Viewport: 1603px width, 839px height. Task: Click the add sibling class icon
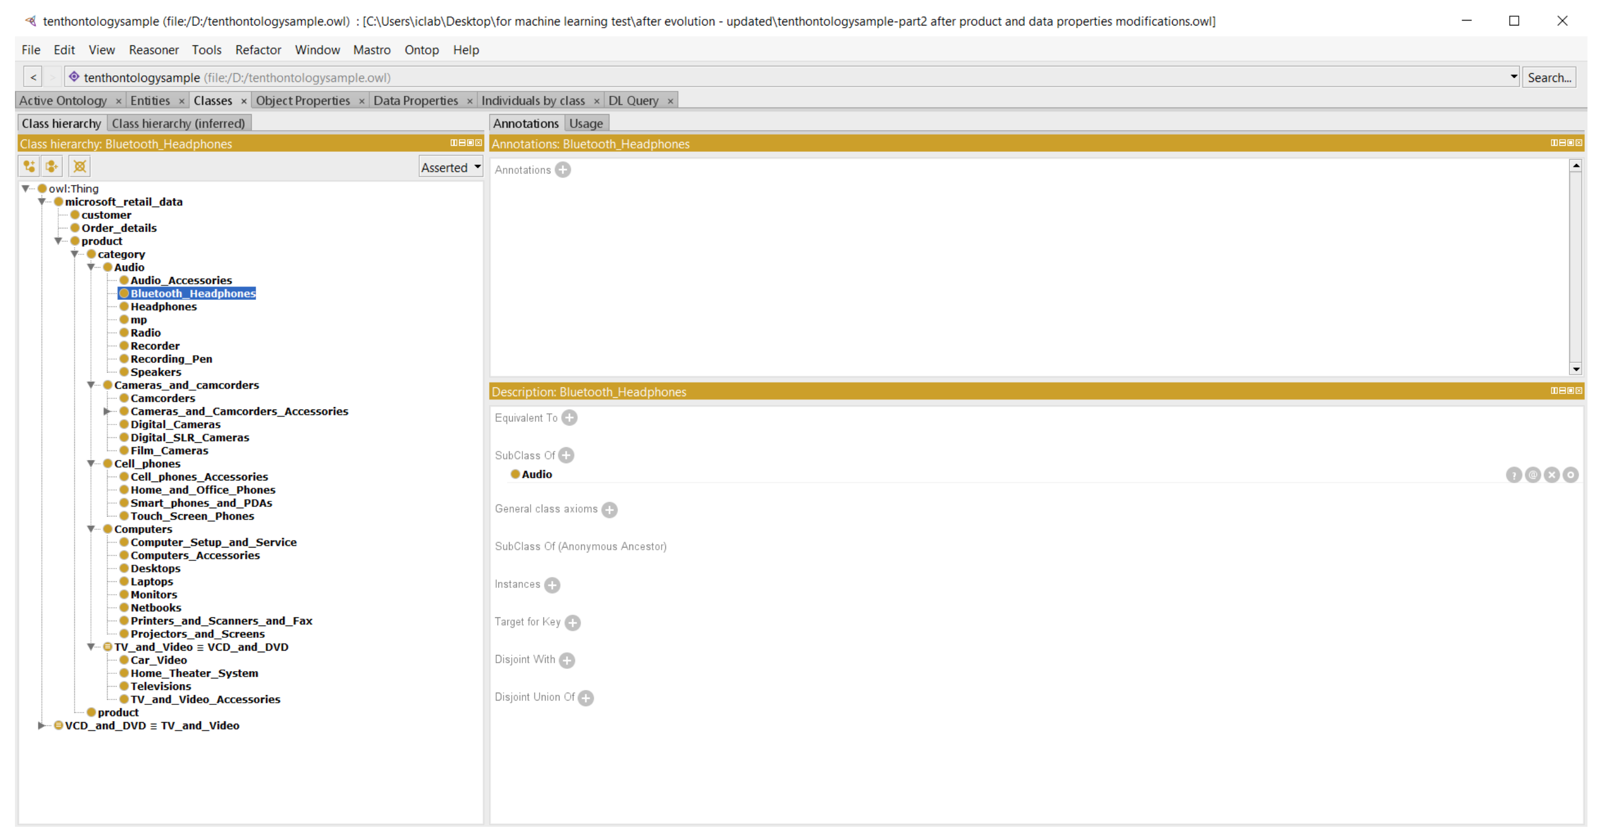52,166
